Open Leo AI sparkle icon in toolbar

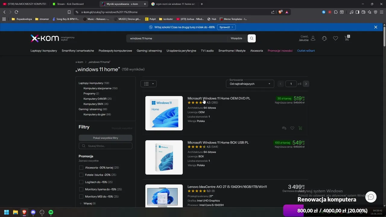point(369,12)
